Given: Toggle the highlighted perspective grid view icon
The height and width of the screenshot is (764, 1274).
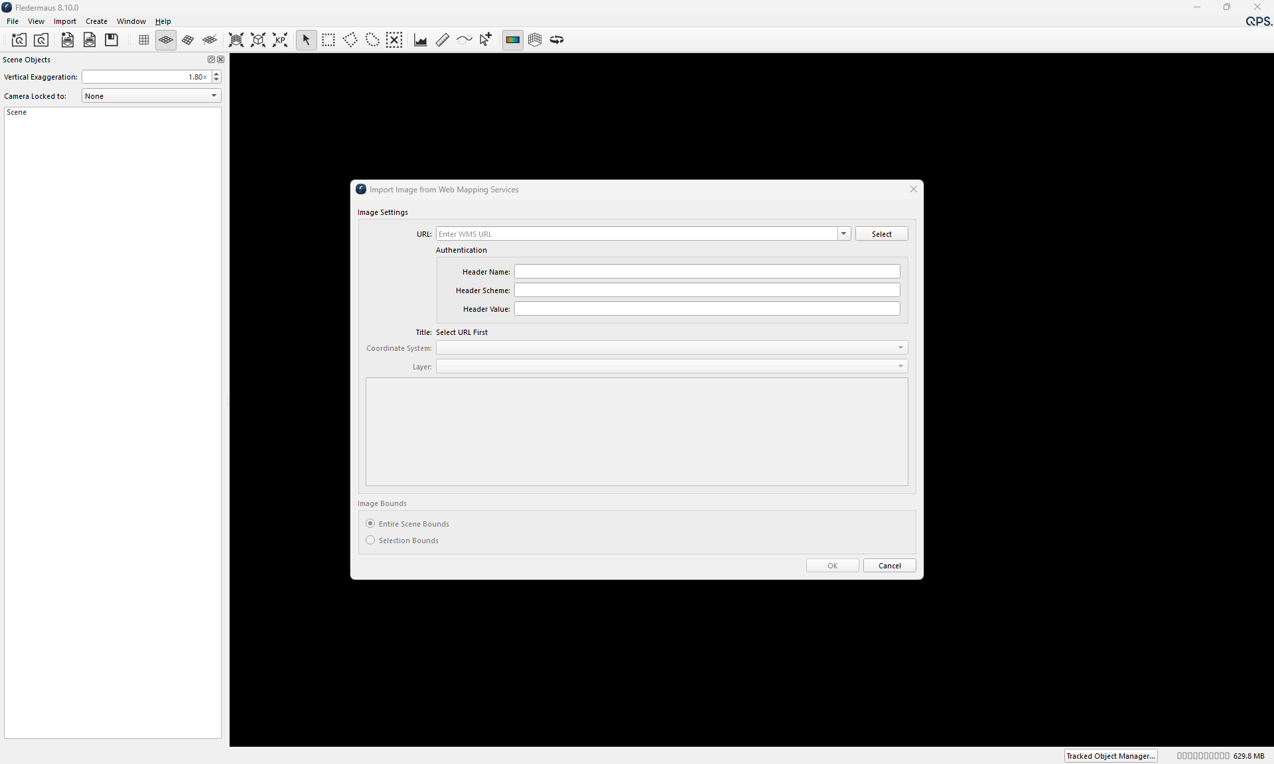Looking at the screenshot, I should pos(166,40).
